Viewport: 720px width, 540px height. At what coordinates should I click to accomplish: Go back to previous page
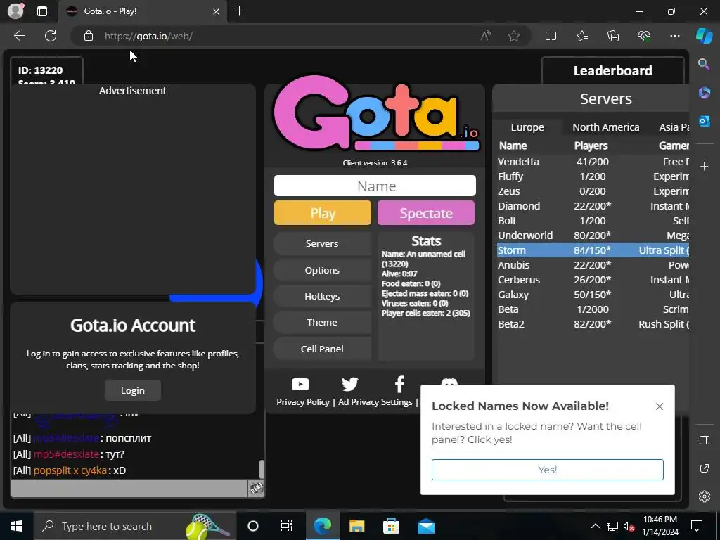pos(20,36)
